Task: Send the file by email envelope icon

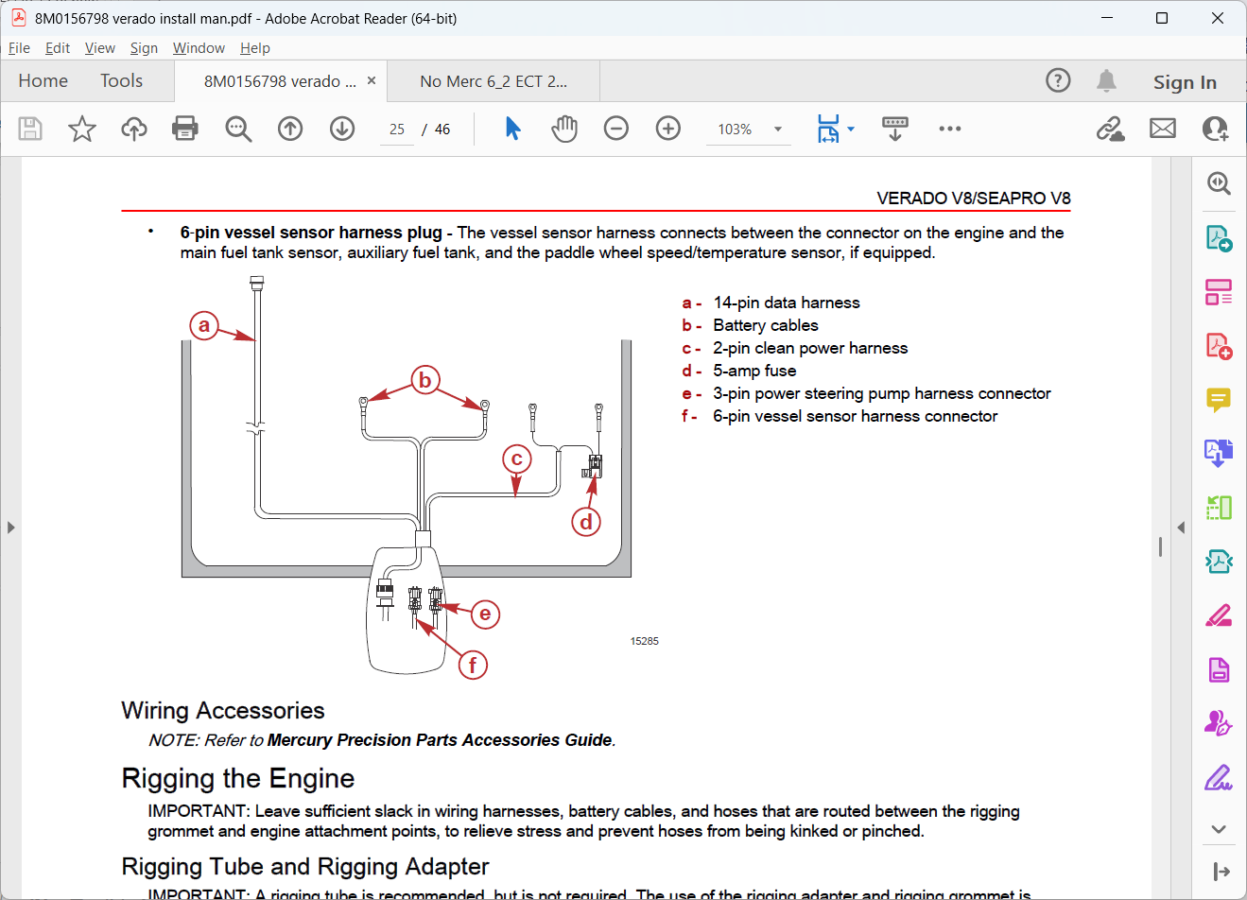Action: pos(1163,129)
